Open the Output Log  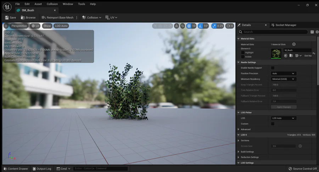coord(42,169)
